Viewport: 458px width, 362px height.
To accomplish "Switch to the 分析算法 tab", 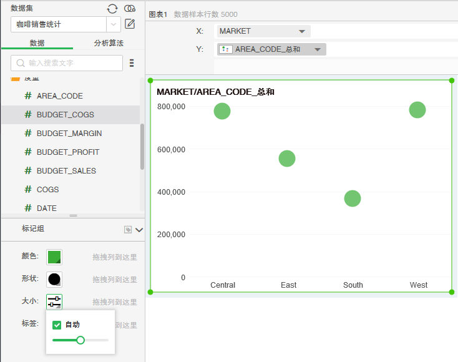I will [109, 43].
